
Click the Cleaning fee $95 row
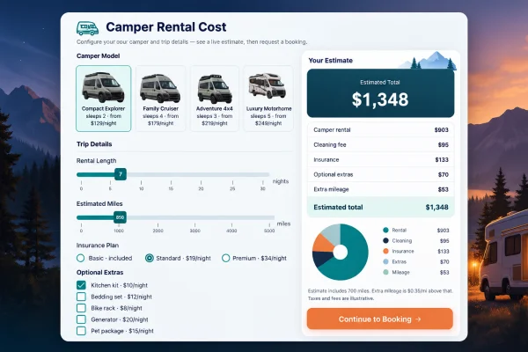click(x=381, y=145)
